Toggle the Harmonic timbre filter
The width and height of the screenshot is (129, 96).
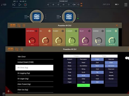point(111,66)
